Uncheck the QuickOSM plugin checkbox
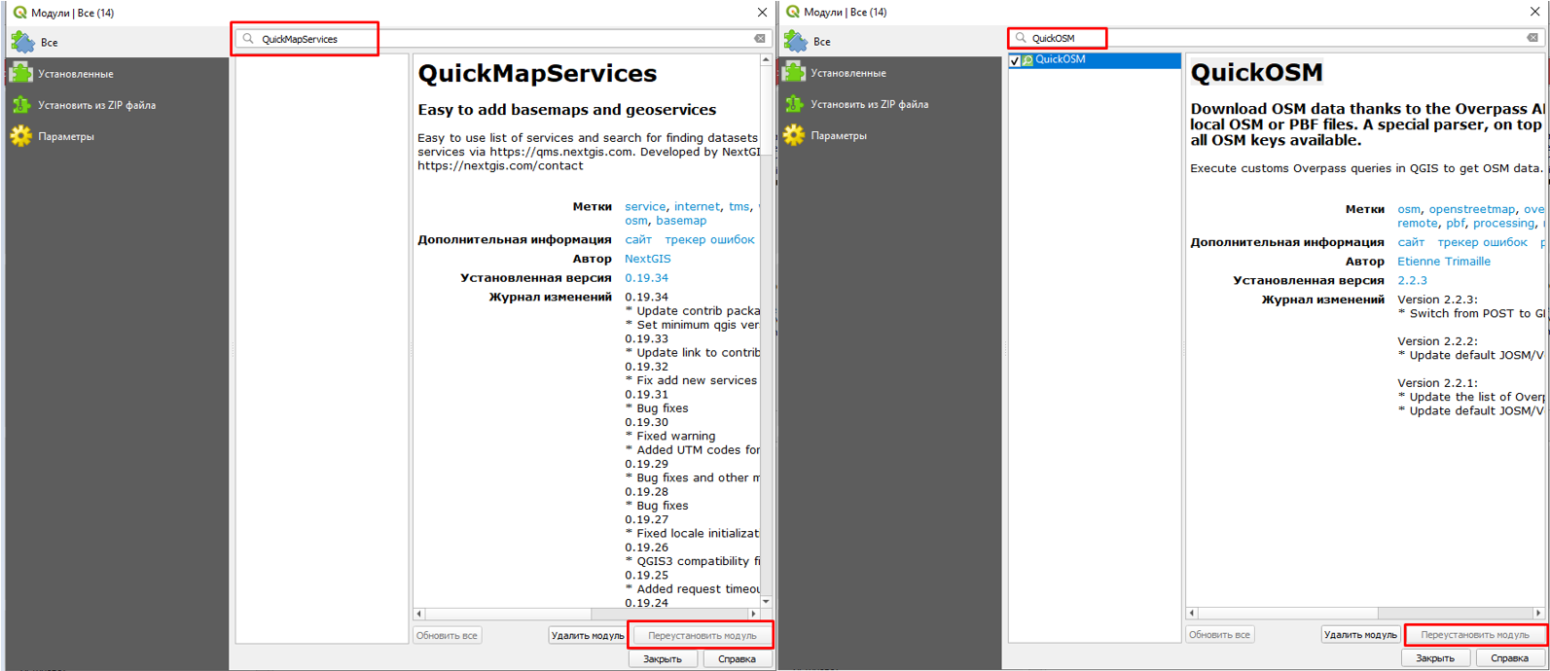Viewport: 1550px width, 671px height. [x=1015, y=60]
